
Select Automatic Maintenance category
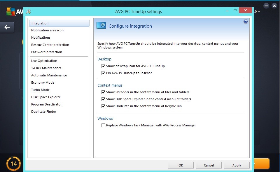(49, 76)
